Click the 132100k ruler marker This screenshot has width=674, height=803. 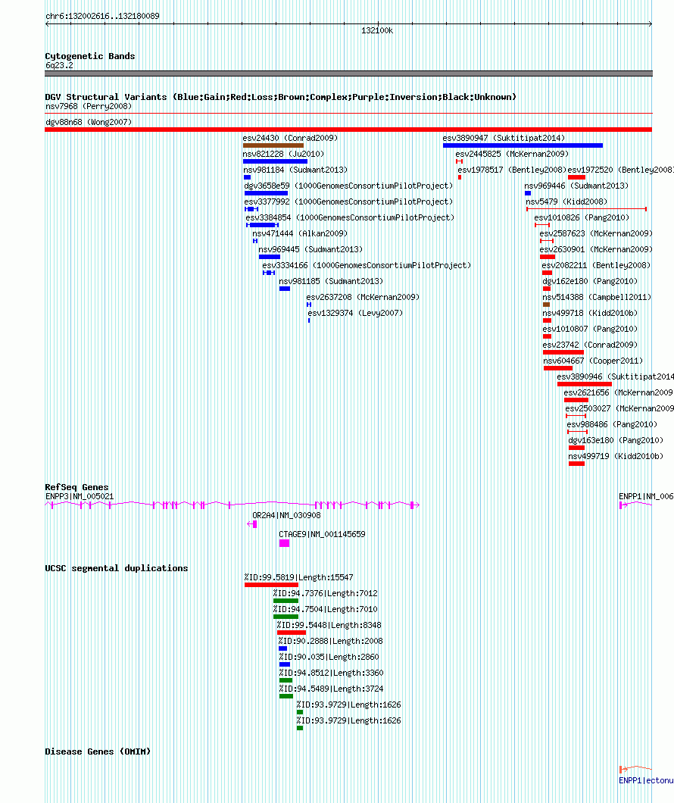(x=377, y=31)
